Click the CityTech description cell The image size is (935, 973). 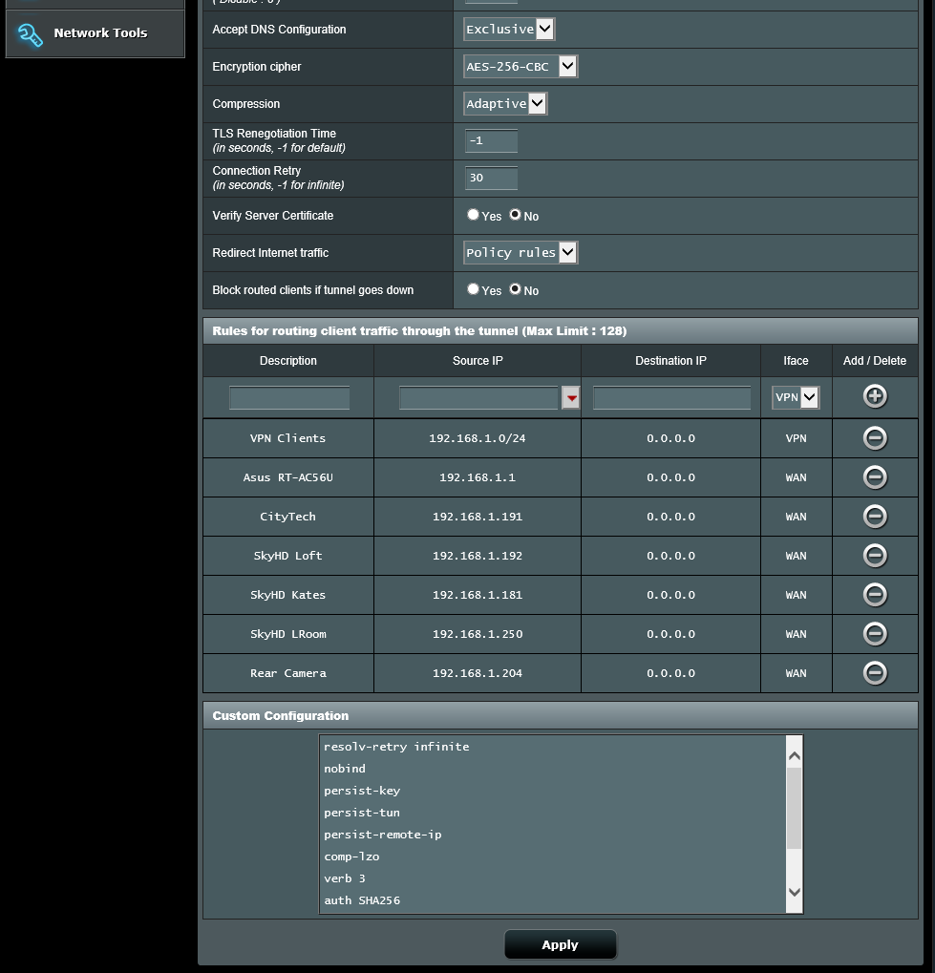tap(288, 517)
